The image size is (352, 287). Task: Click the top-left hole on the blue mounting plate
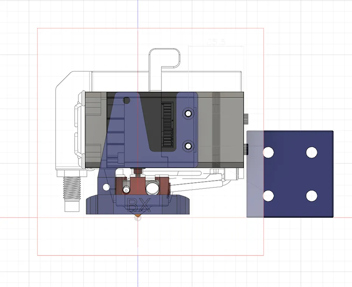point(268,152)
